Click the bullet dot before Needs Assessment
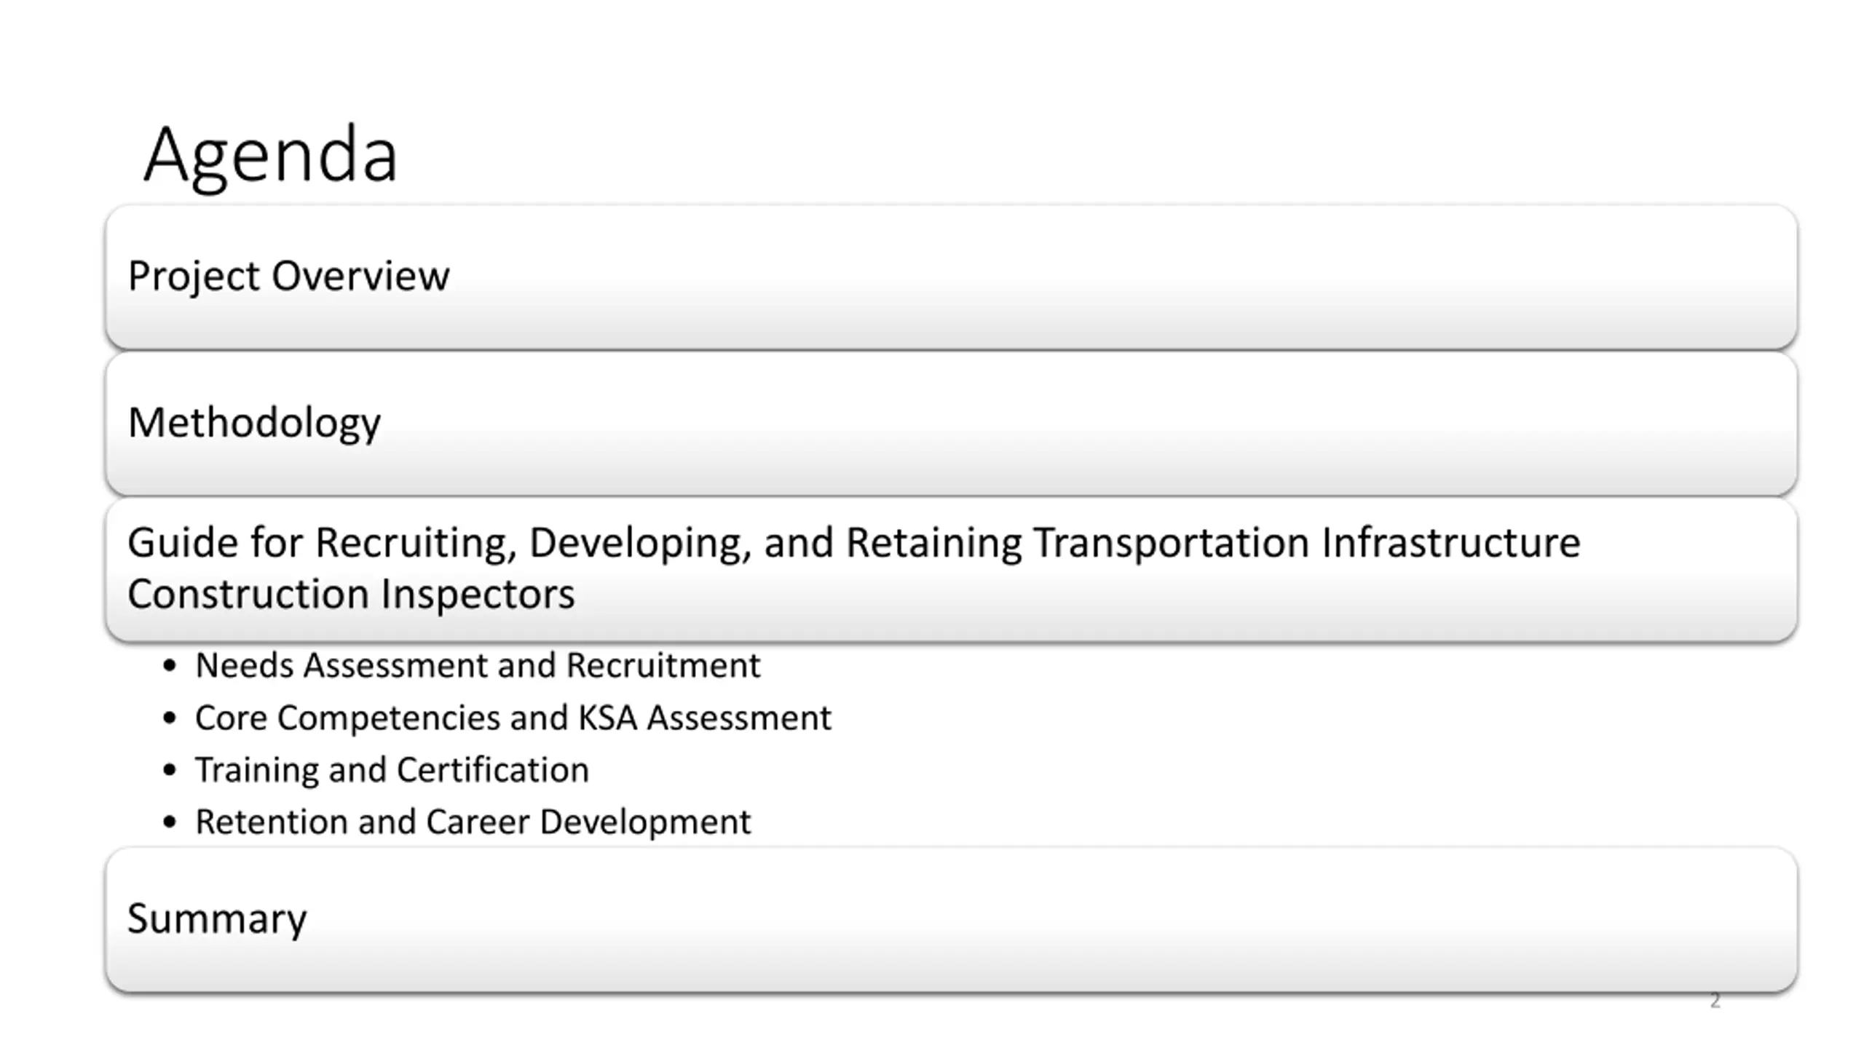 170,666
